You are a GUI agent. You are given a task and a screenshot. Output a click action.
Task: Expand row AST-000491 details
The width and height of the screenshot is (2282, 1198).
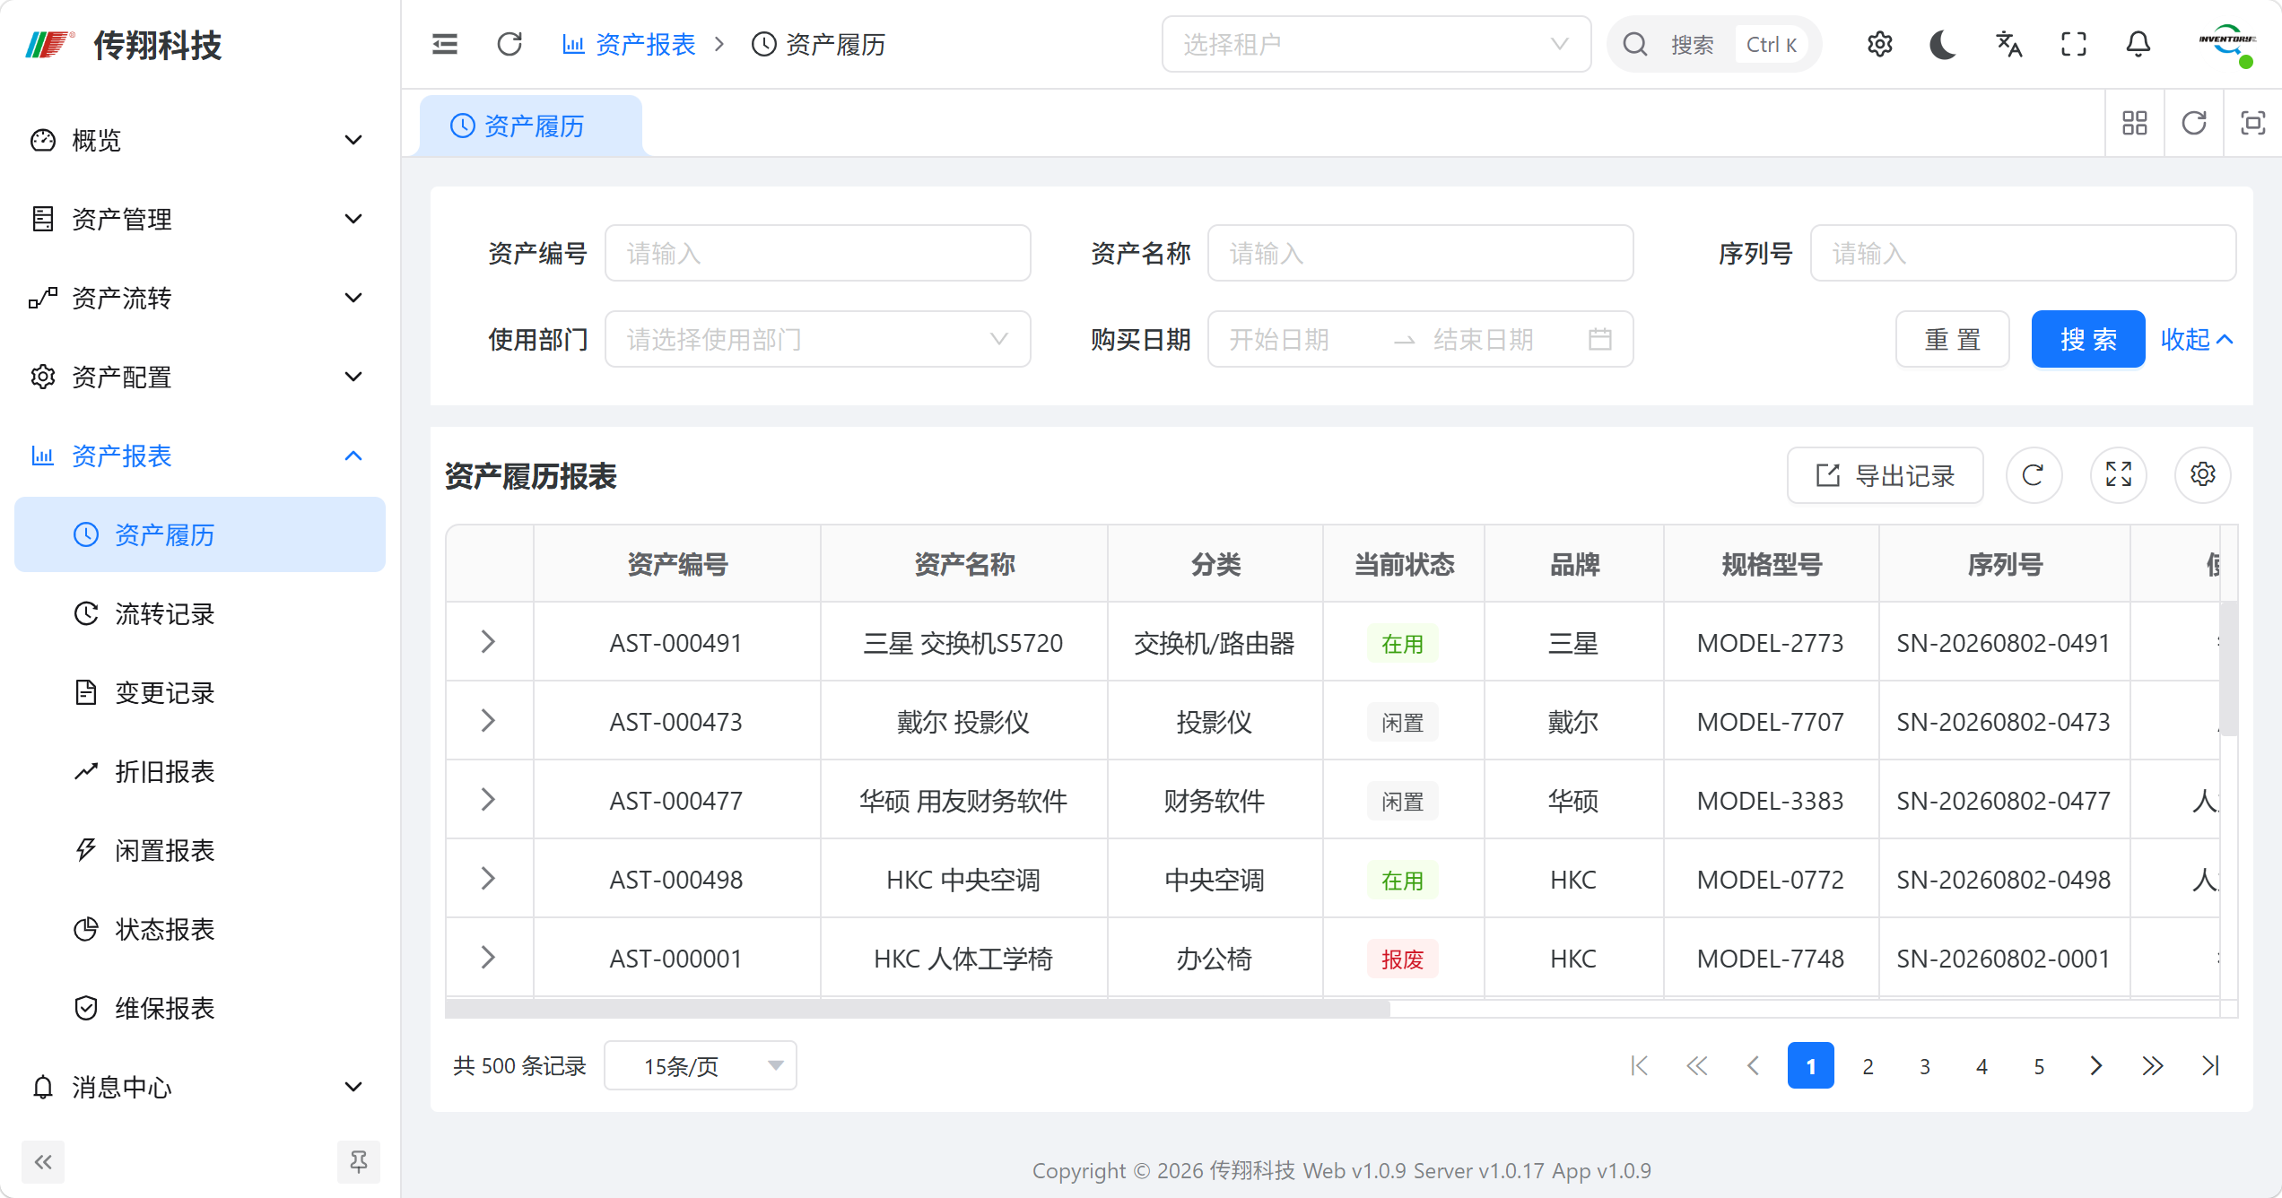click(x=488, y=642)
